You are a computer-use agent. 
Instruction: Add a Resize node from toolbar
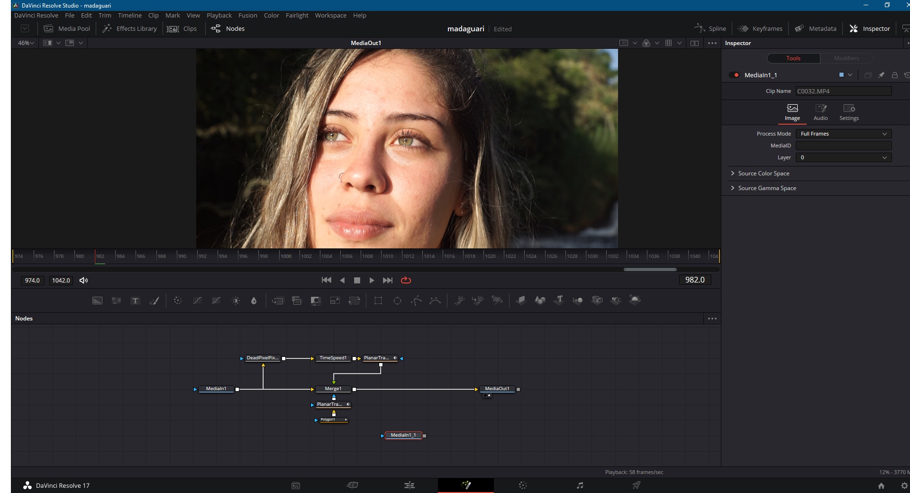335,301
